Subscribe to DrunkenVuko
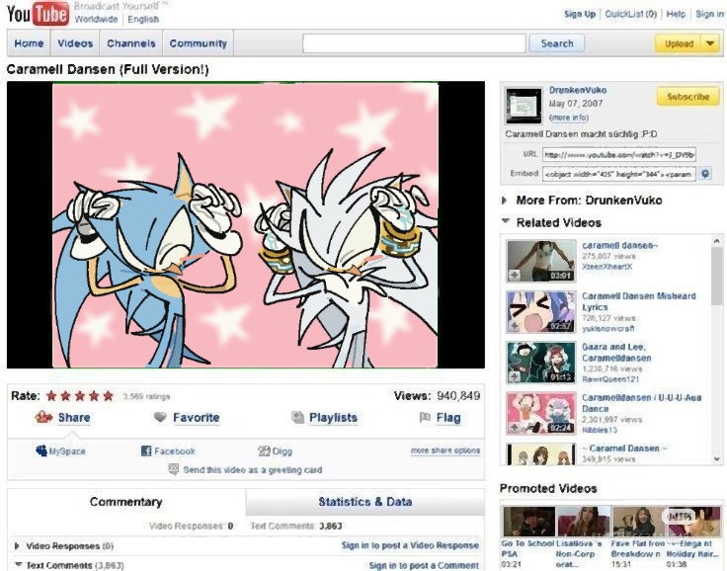The width and height of the screenshot is (727, 571). (x=688, y=97)
